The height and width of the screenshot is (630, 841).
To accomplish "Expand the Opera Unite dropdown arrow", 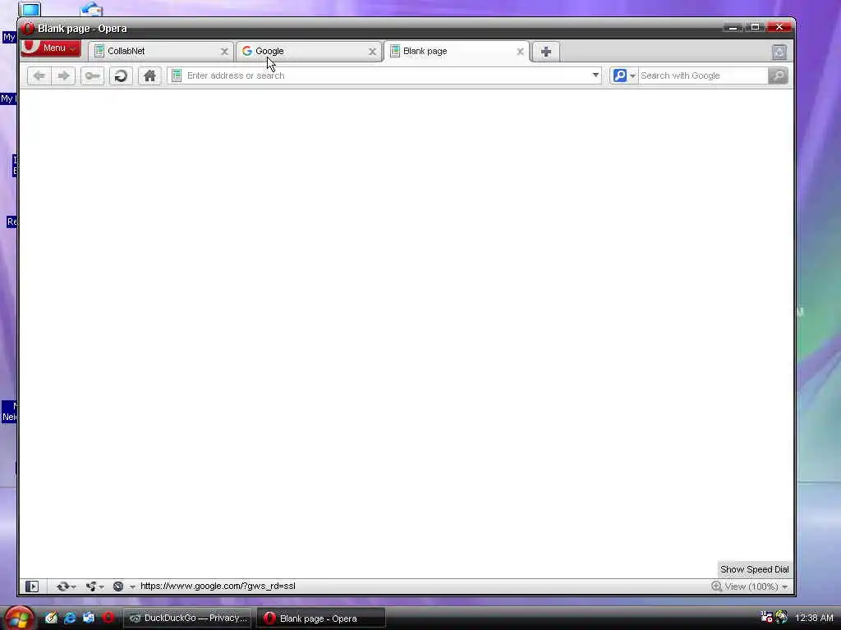I will pos(101,587).
